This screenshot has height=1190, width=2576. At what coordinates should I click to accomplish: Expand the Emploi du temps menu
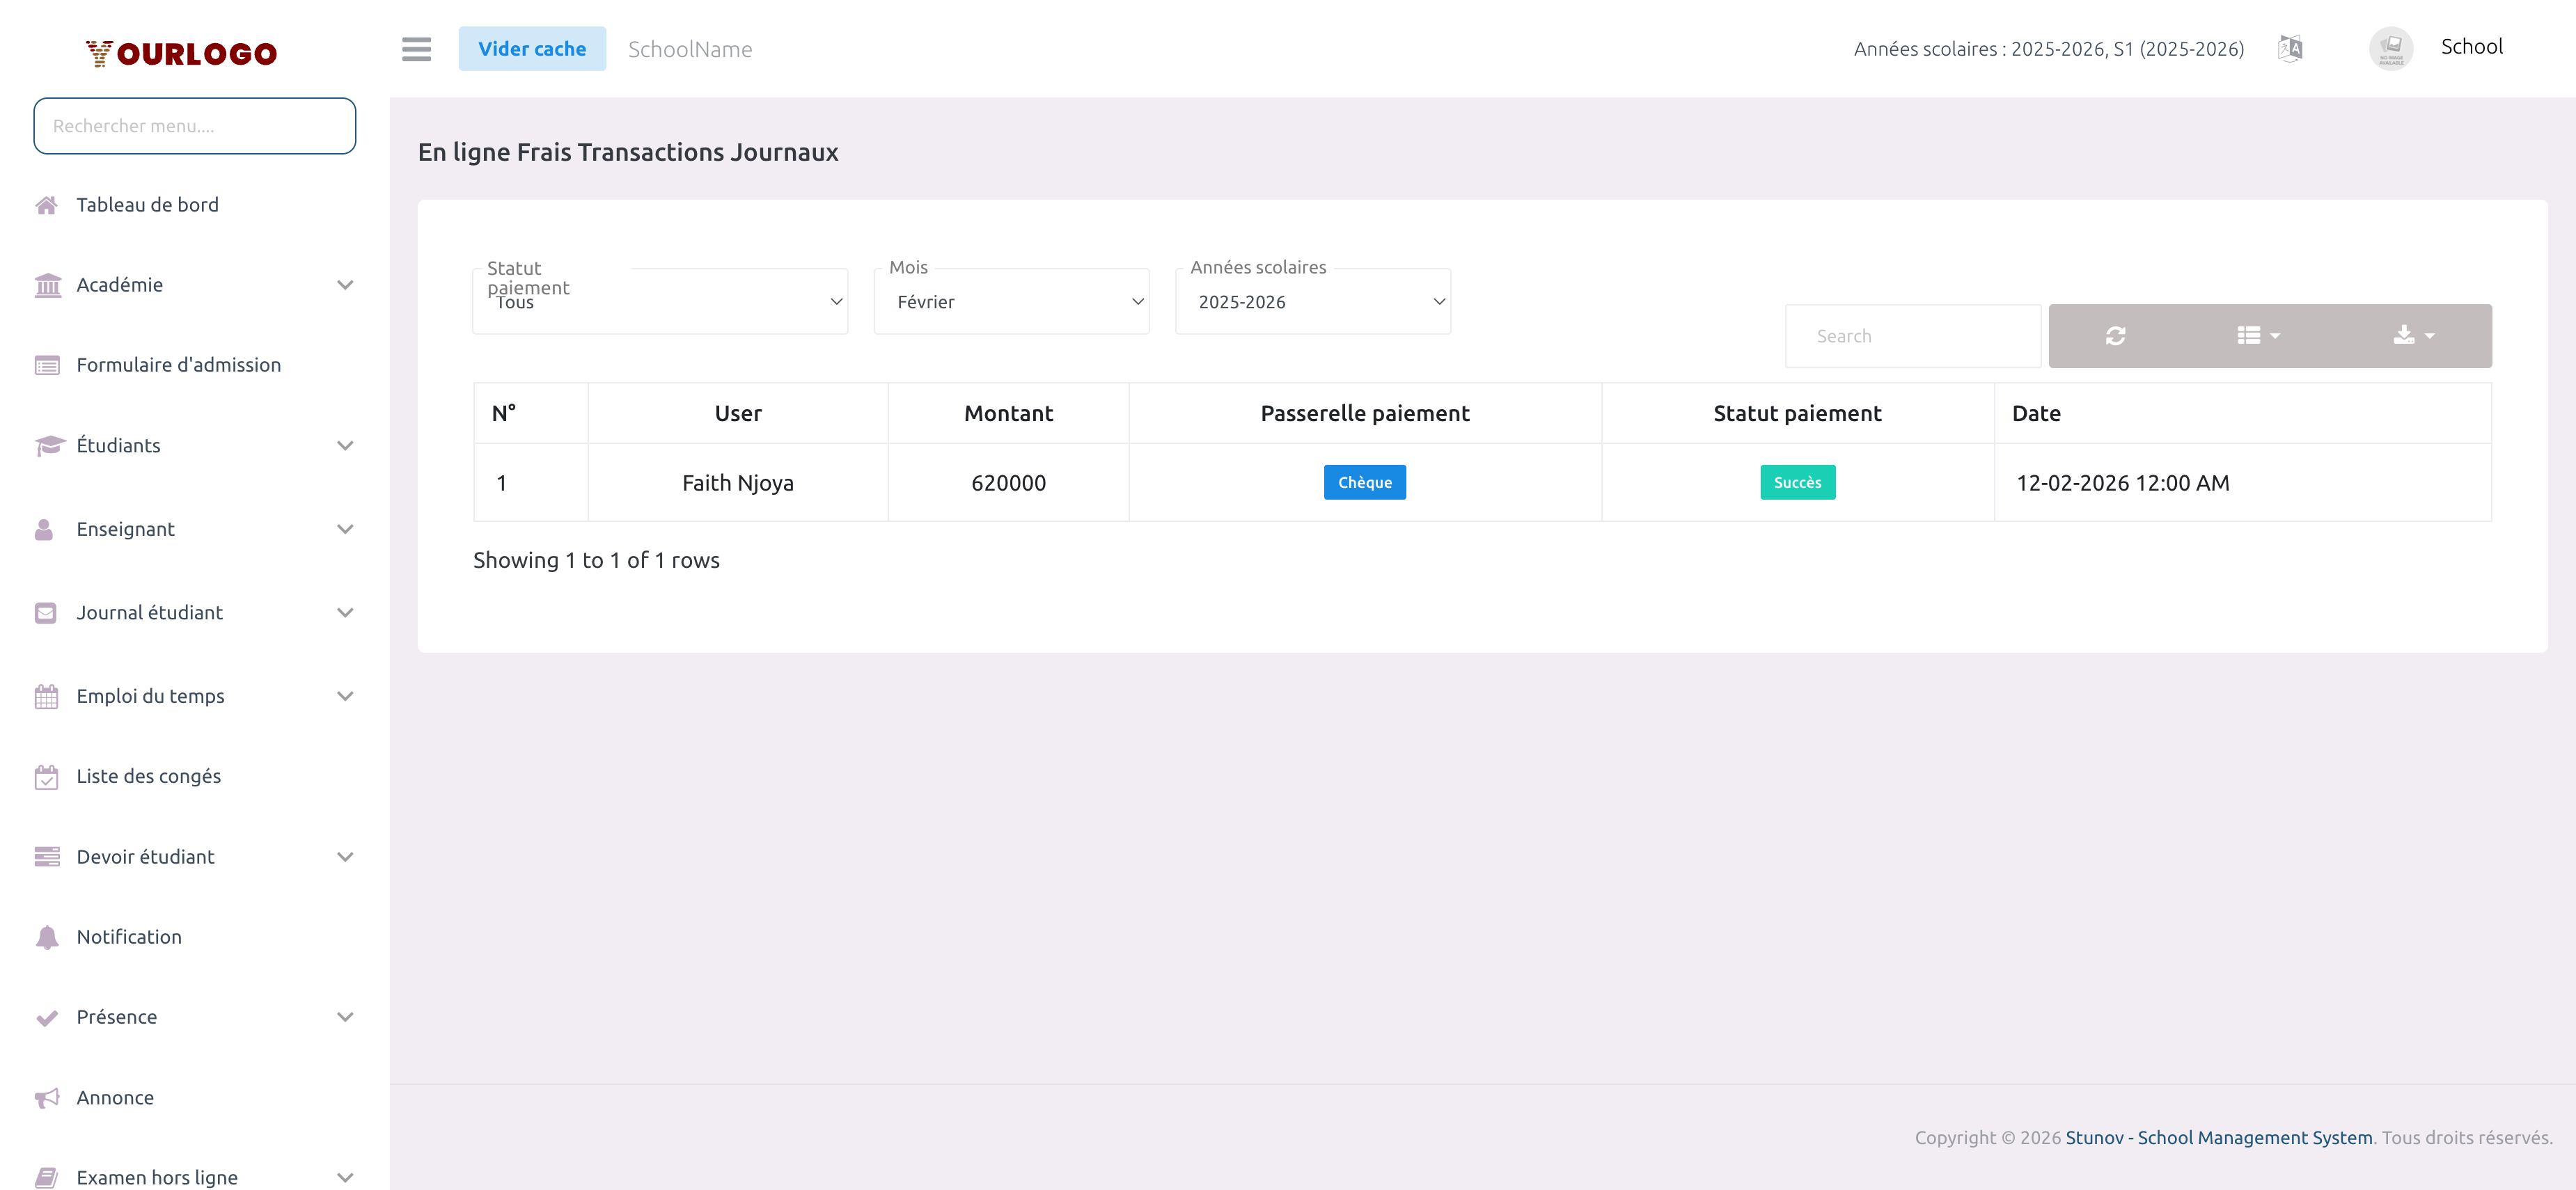[x=345, y=695]
